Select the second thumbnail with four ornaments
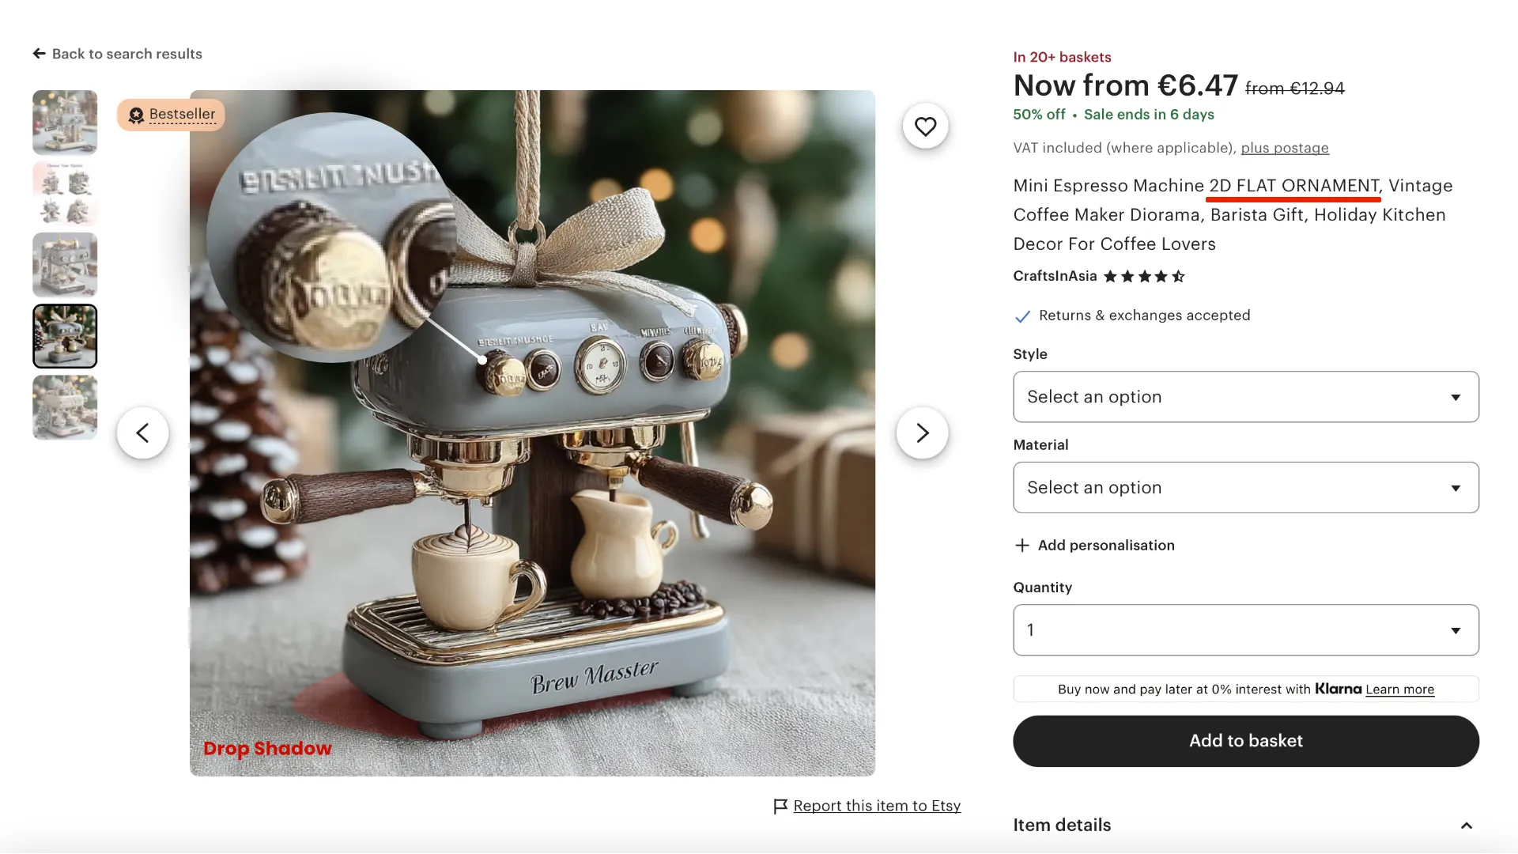Image resolution: width=1518 pixels, height=854 pixels. 65,194
